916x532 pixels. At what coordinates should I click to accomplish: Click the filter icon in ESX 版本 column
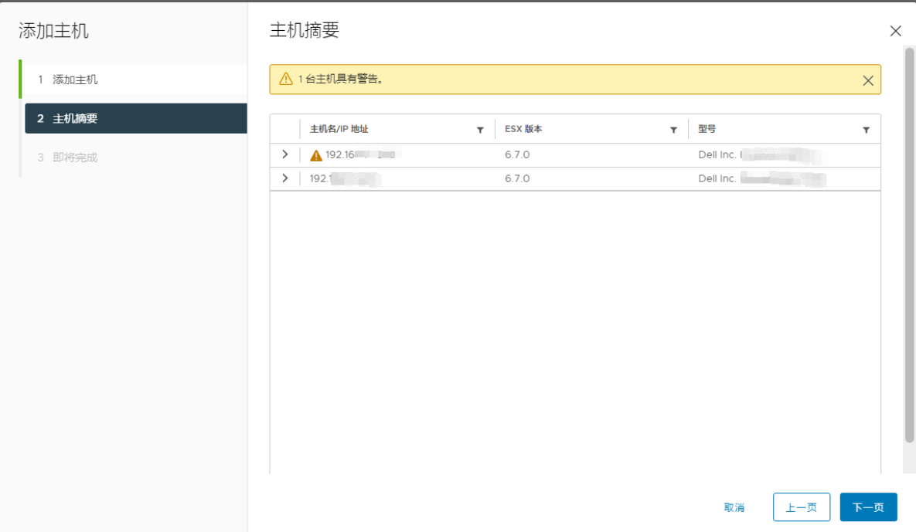click(673, 130)
